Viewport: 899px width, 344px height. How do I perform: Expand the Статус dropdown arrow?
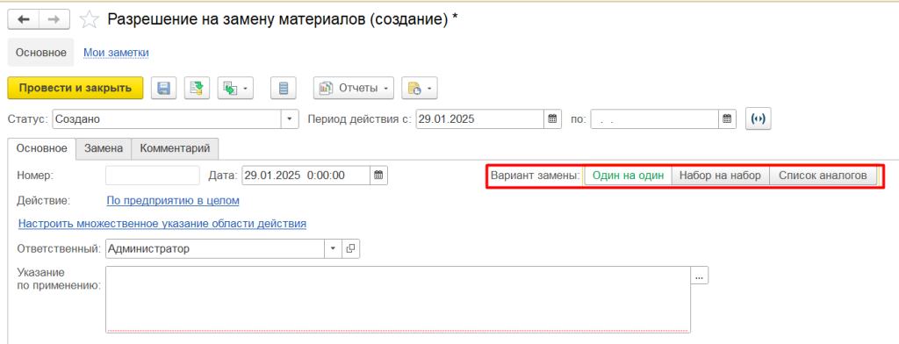coord(290,119)
